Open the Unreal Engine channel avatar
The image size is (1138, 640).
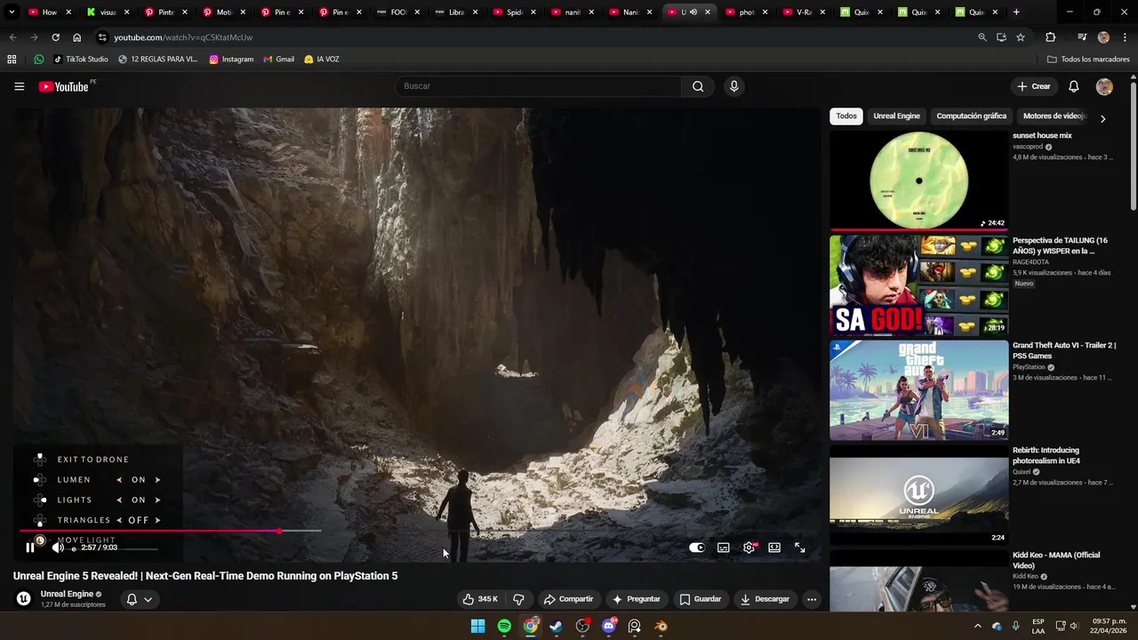click(24, 598)
